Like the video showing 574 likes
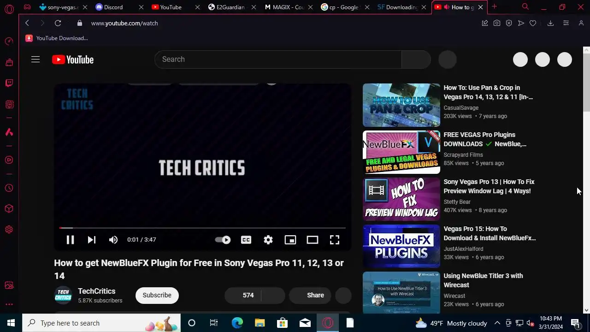Viewport: 590px width, 332px height. [x=243, y=295]
